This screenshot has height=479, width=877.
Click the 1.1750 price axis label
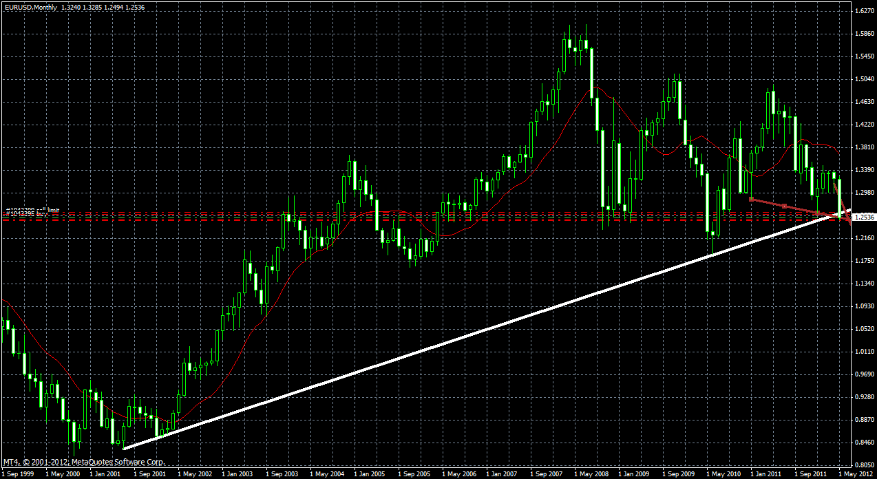(865, 261)
